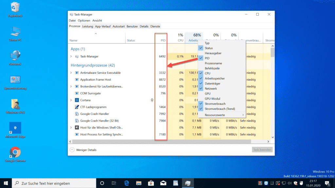The image size is (335, 188).
Task: Open the Ressourcewerte submenu
Action: [222, 115]
